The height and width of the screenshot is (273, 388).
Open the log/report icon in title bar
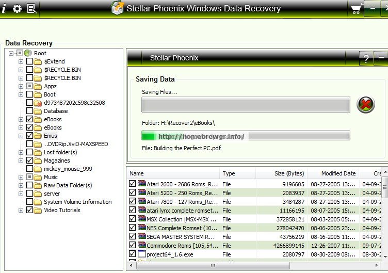pyautogui.click(x=31, y=9)
